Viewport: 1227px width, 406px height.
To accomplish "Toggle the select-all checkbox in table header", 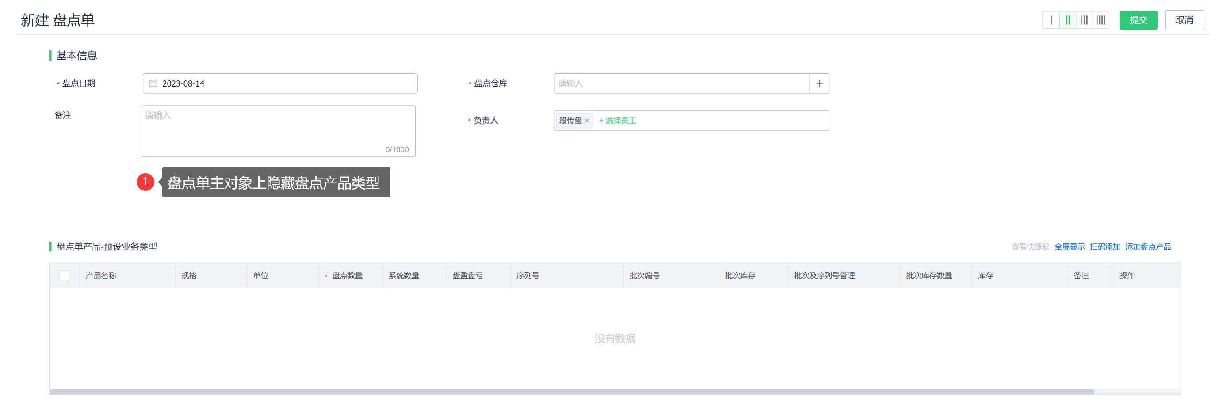I will pyautogui.click(x=65, y=275).
